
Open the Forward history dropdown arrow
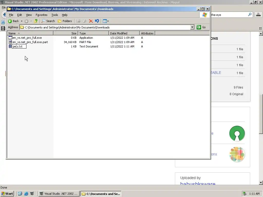(31, 21)
